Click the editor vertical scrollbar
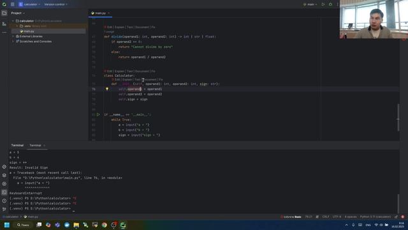Screen dimensions: 408x230 pyautogui.click(x=398, y=118)
